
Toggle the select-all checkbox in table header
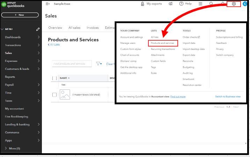[54, 78]
